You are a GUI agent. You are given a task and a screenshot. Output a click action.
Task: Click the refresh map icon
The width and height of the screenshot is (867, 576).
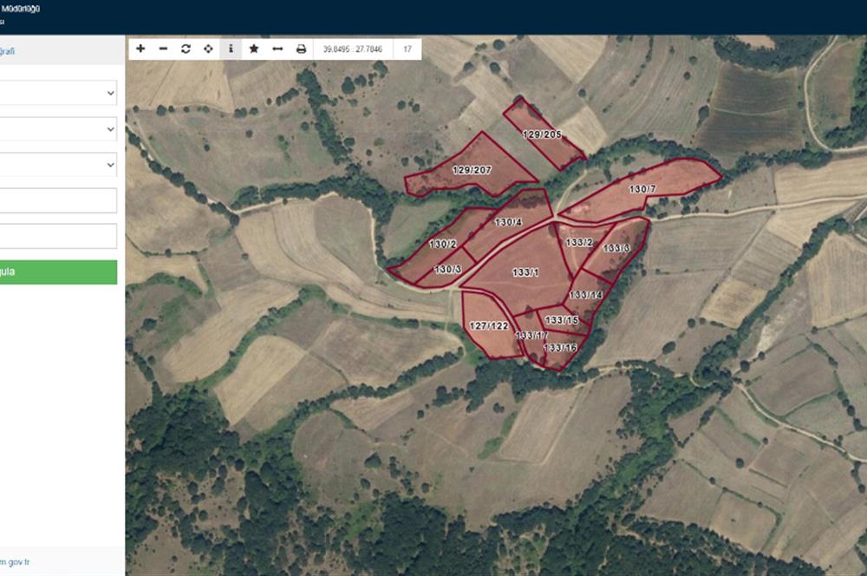click(186, 49)
